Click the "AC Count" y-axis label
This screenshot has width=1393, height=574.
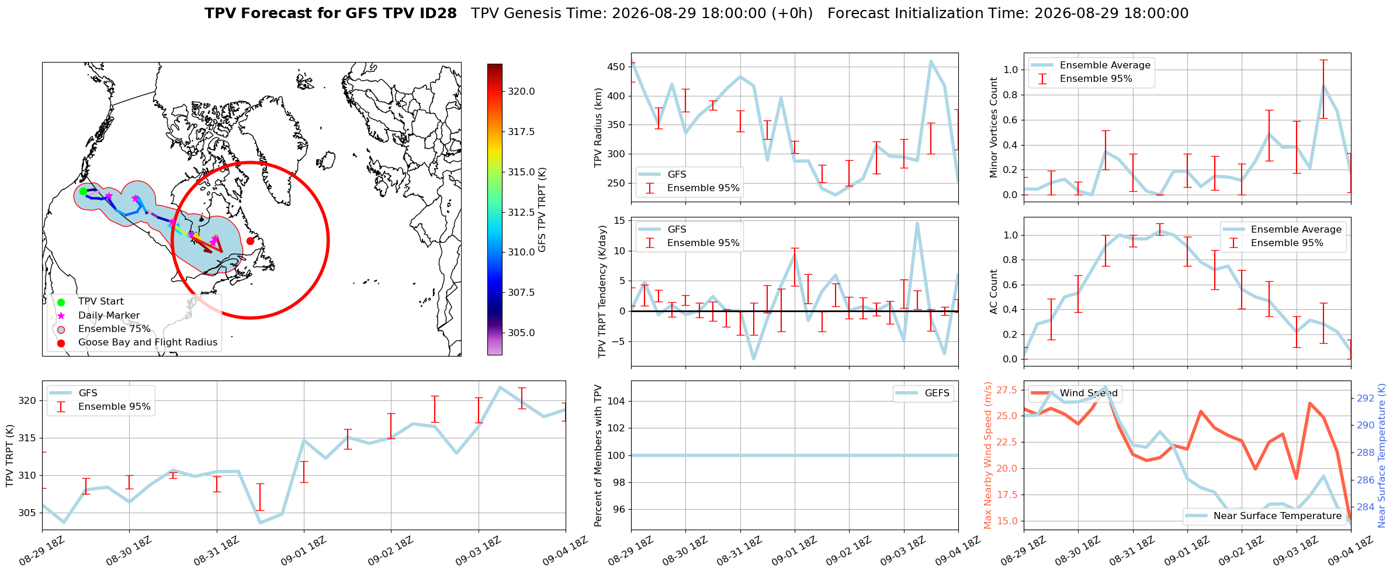tap(994, 292)
